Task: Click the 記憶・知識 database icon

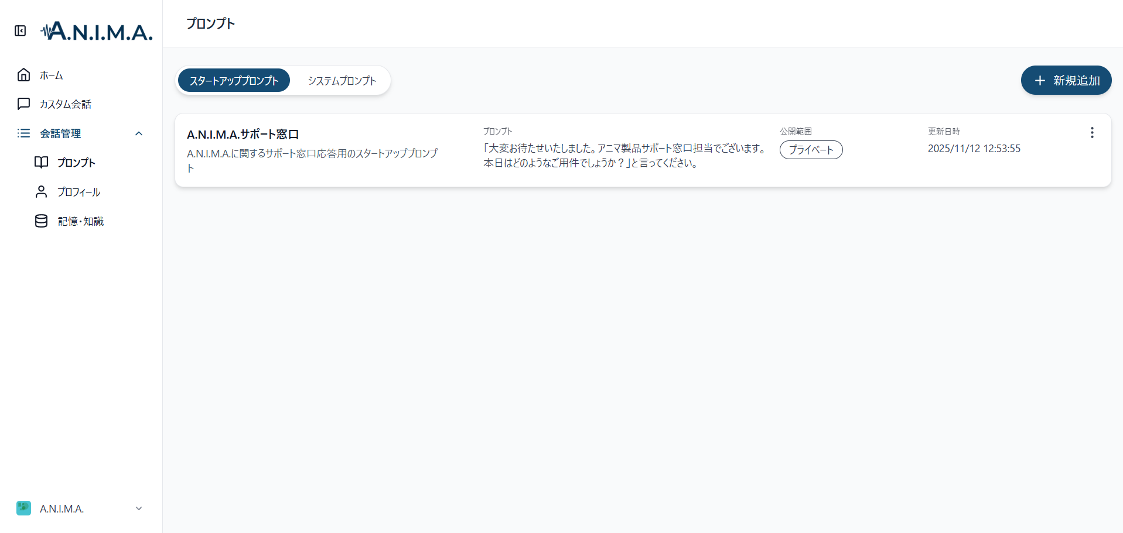Action: [x=41, y=221]
